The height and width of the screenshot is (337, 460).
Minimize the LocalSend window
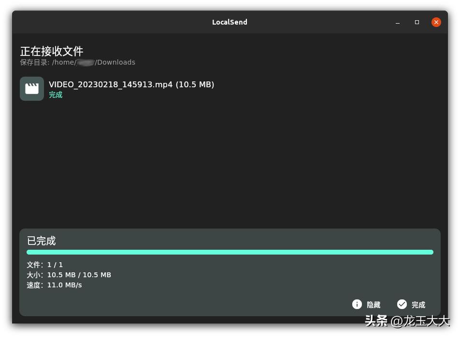(398, 22)
